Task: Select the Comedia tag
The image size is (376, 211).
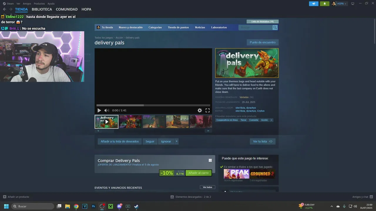Action: click(x=254, y=120)
